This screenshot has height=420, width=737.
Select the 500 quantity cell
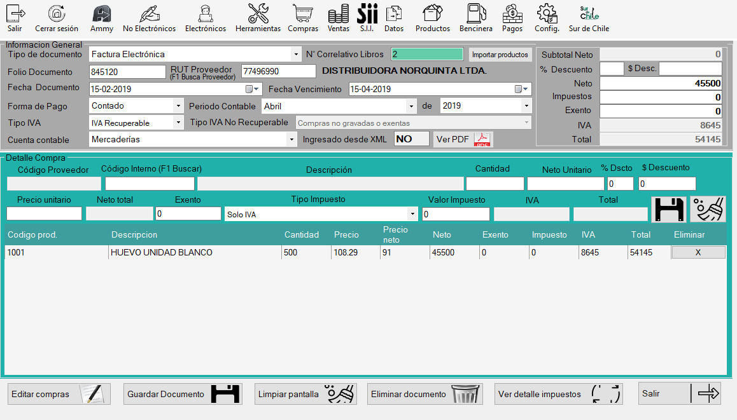[306, 252]
